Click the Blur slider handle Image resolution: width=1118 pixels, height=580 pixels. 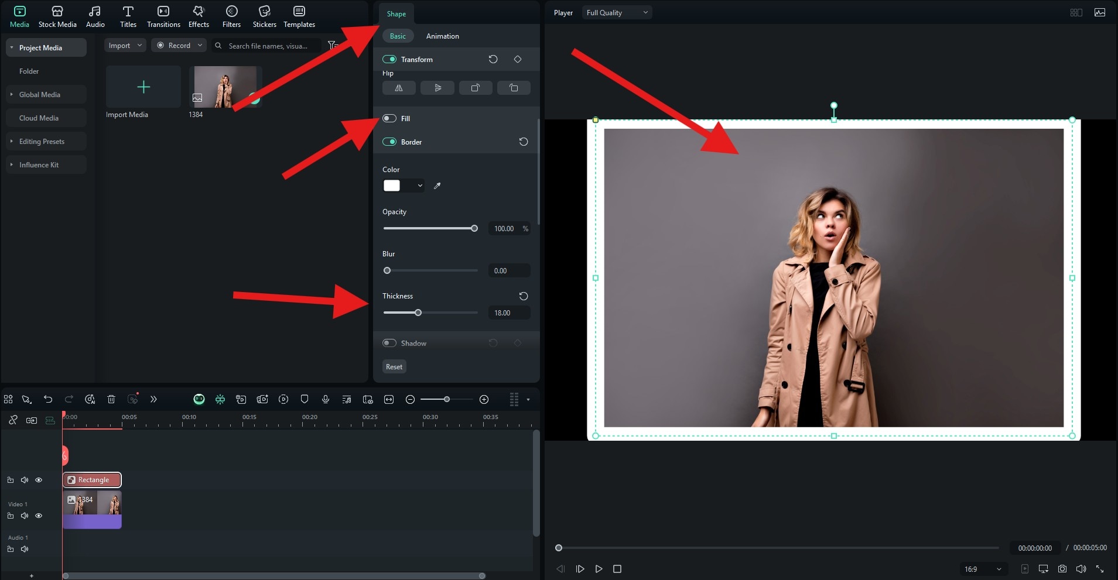pos(387,271)
